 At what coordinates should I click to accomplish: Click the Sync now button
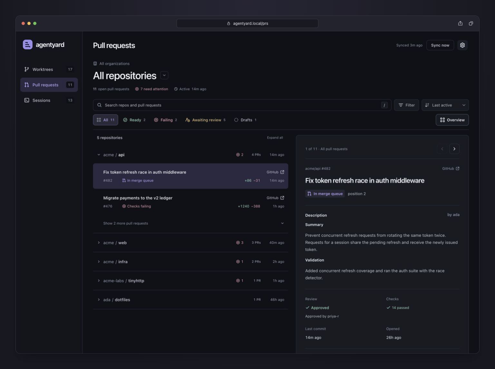pyautogui.click(x=440, y=45)
